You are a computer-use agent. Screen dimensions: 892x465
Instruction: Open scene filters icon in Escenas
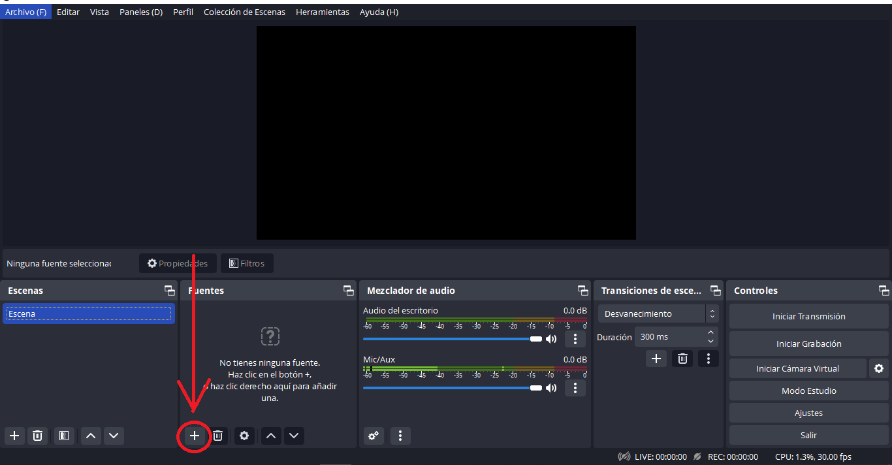[x=63, y=436]
